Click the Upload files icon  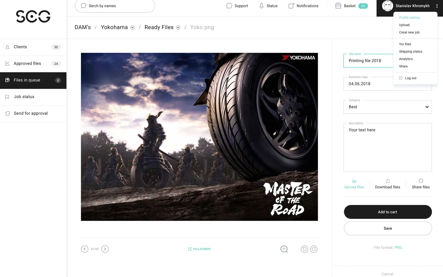[x=354, y=181]
